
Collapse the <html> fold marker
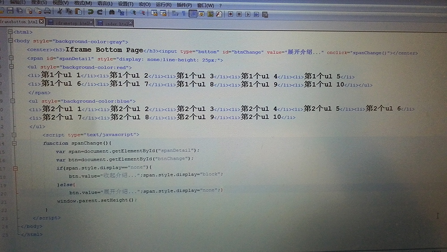point(10,32)
